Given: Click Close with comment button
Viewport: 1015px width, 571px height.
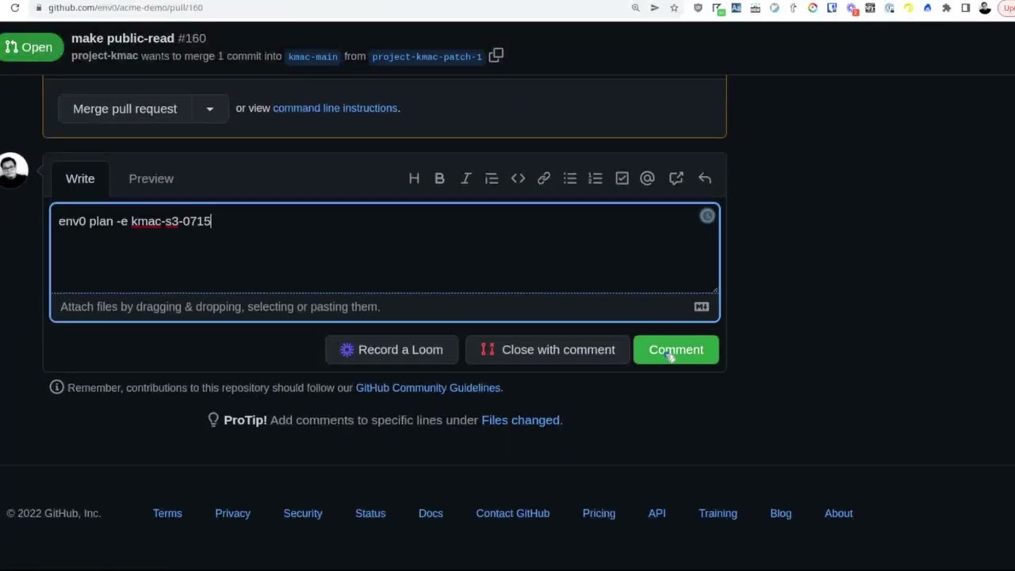Looking at the screenshot, I should click(x=547, y=350).
